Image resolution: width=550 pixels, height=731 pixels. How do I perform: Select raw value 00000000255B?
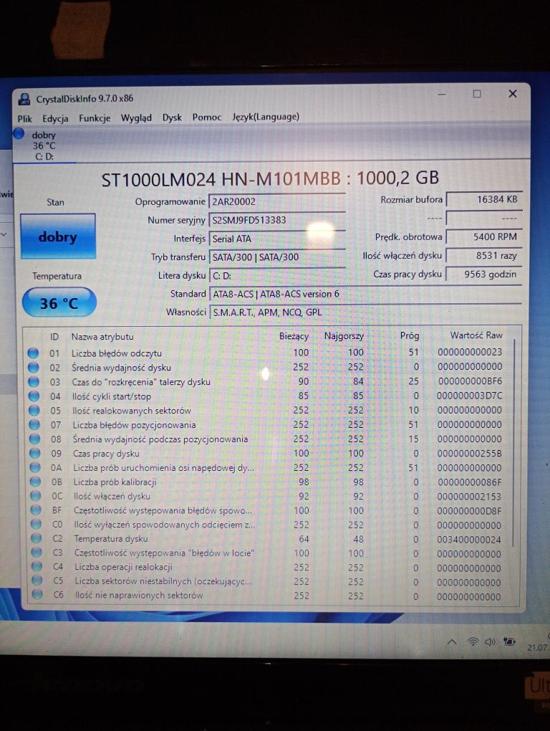click(x=469, y=453)
